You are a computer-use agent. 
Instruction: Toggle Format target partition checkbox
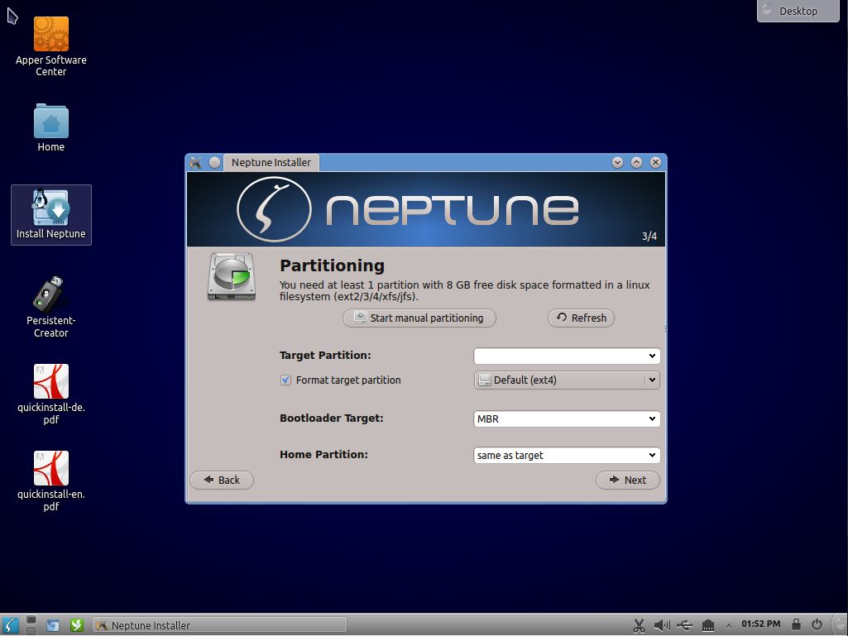[285, 380]
